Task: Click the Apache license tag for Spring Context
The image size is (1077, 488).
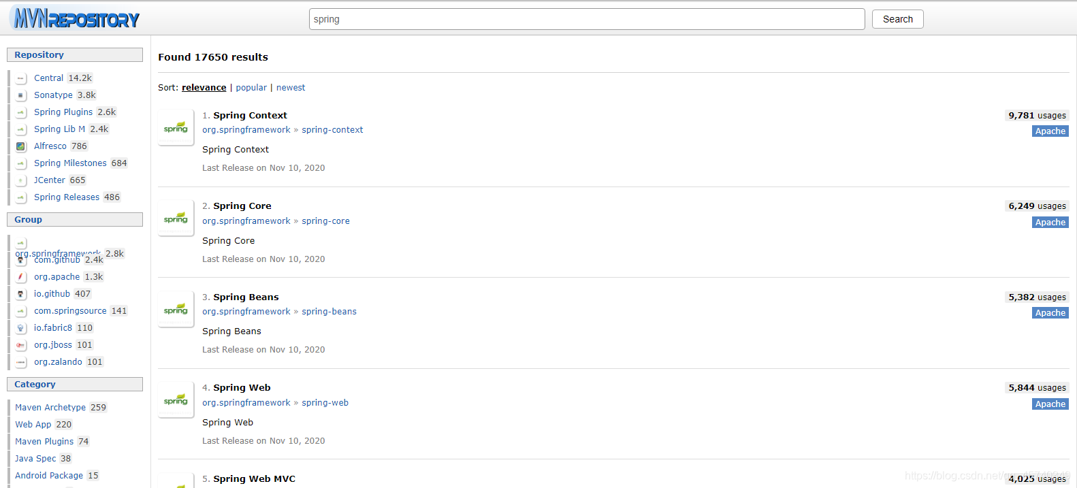Action: (1050, 131)
